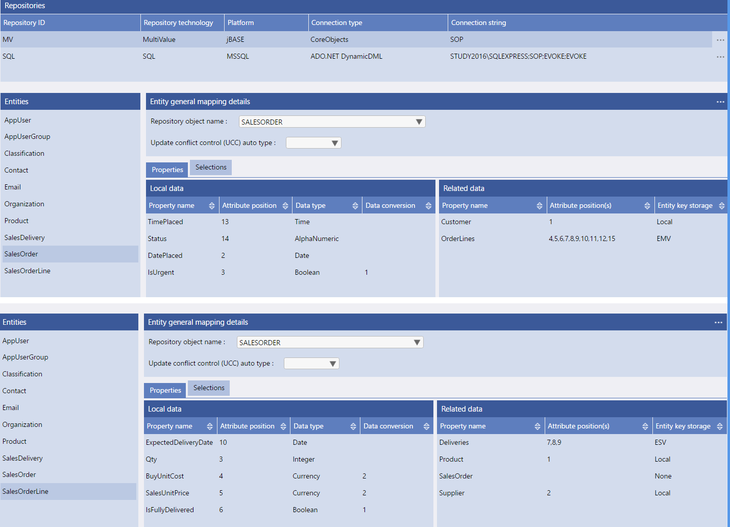730x527 pixels.
Task: Select the IsUrgent property row
Action: (290, 272)
